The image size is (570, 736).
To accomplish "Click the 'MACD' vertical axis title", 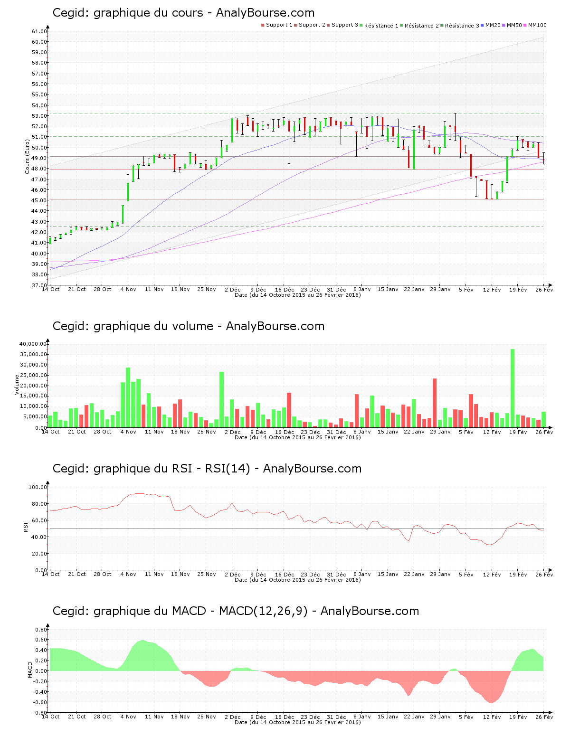I will pyautogui.click(x=30, y=670).
